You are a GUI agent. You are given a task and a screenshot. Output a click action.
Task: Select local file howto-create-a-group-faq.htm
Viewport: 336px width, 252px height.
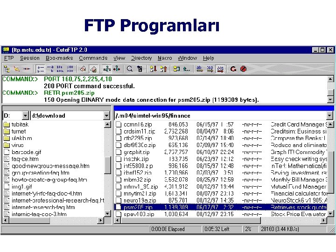[45, 180]
